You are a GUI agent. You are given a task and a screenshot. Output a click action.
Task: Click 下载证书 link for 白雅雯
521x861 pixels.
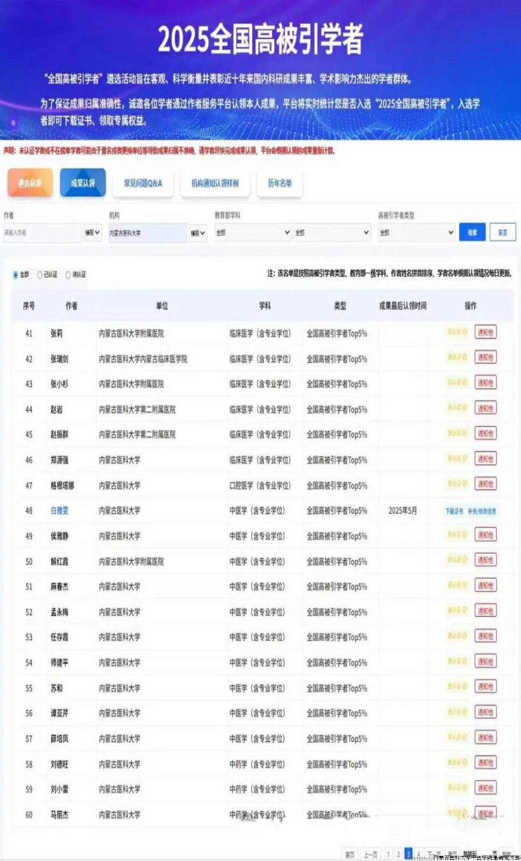click(x=454, y=511)
